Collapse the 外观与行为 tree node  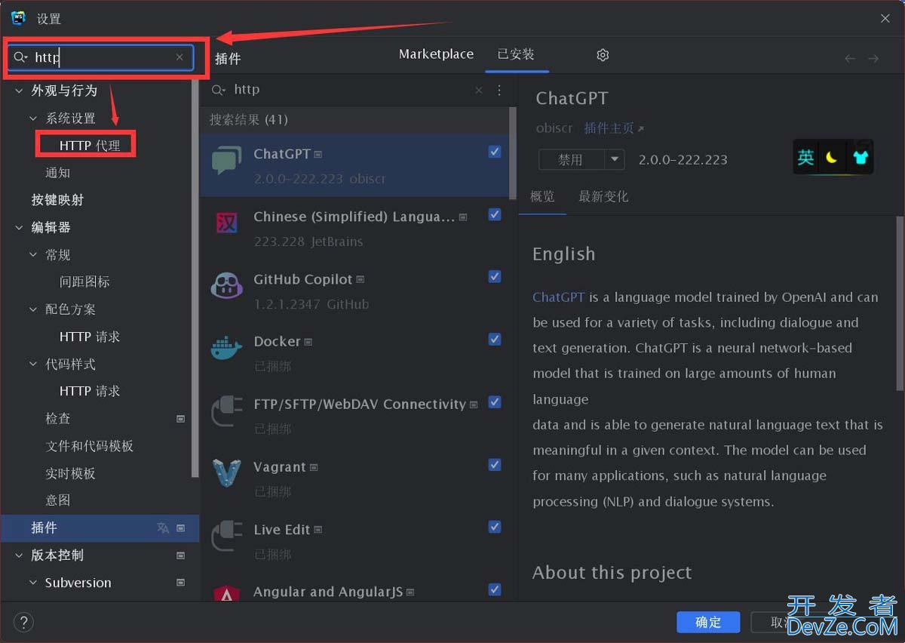click(19, 91)
